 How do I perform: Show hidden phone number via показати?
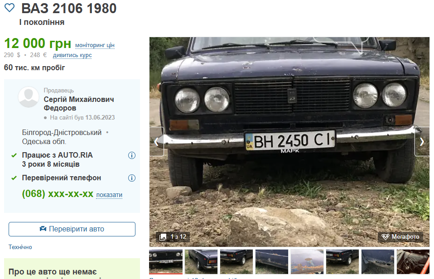pyautogui.click(x=109, y=195)
